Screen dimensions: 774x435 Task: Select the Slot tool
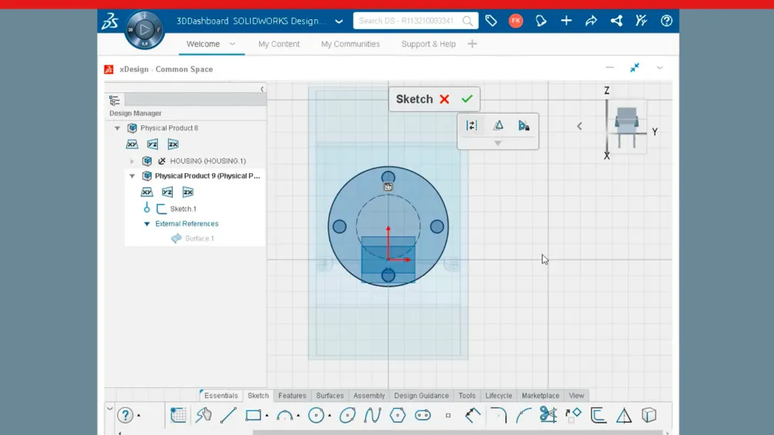coord(423,415)
